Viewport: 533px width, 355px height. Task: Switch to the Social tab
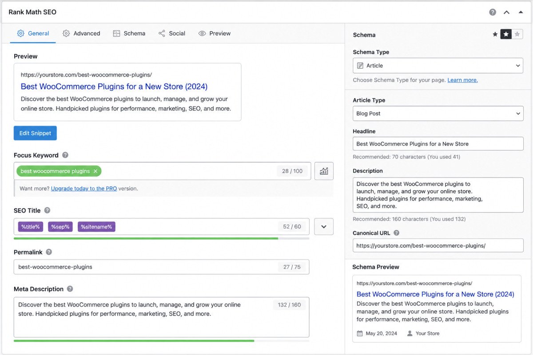pyautogui.click(x=171, y=33)
